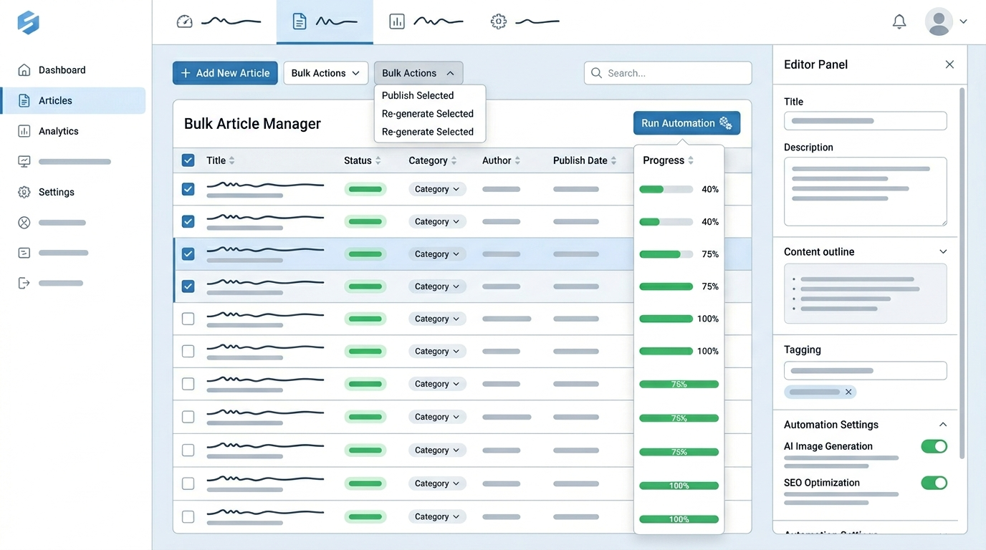The width and height of the screenshot is (986, 550).
Task: Click the notification bell icon
Action: pyautogui.click(x=899, y=22)
